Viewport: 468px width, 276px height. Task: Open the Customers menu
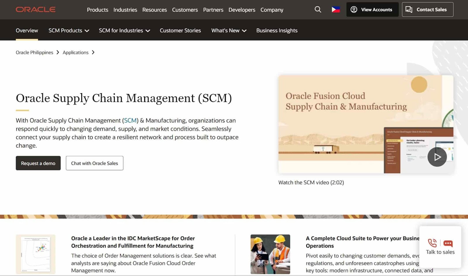[x=185, y=10]
